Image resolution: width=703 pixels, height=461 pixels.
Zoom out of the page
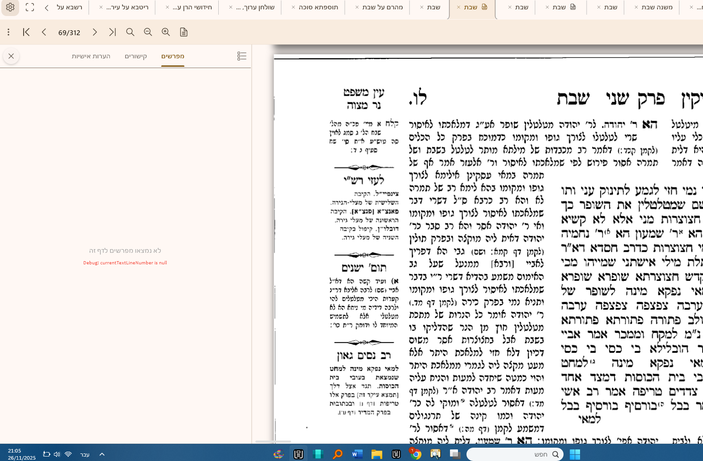tap(148, 32)
